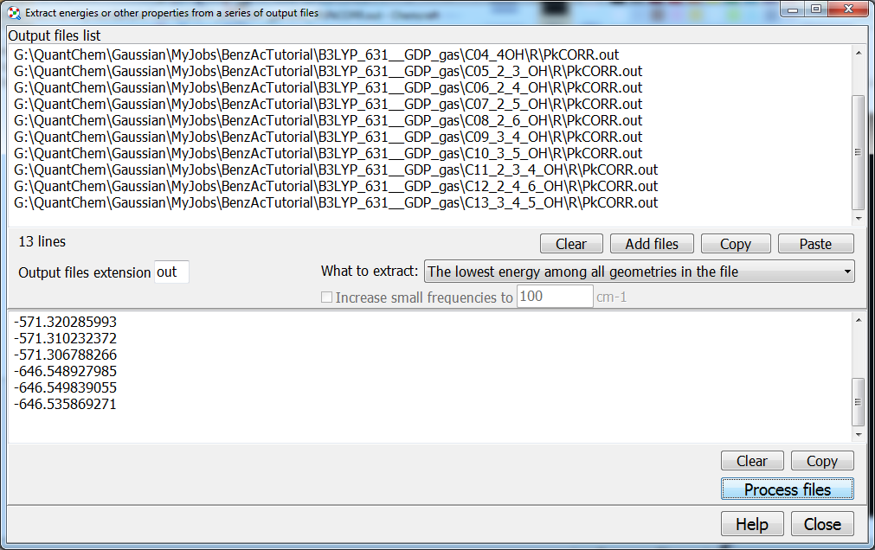Open Help for this dialog
The width and height of the screenshot is (875, 550).
[x=752, y=524]
